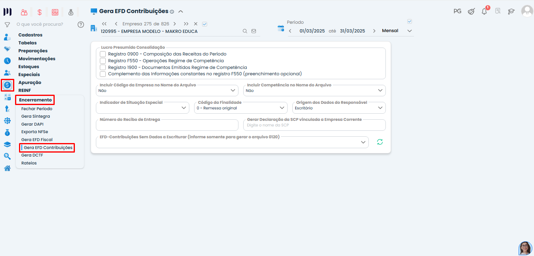Open the red dollar sign module icon

tap(40, 12)
